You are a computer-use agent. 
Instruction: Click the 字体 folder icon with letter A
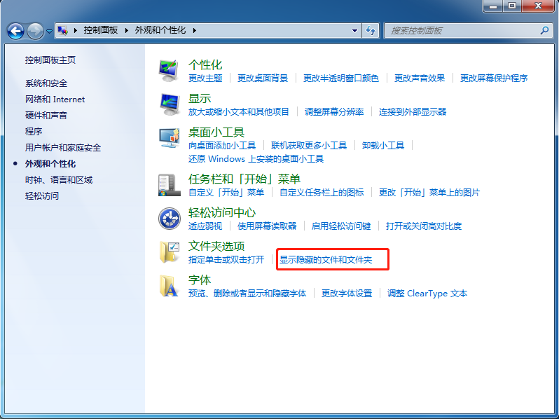pos(169,286)
